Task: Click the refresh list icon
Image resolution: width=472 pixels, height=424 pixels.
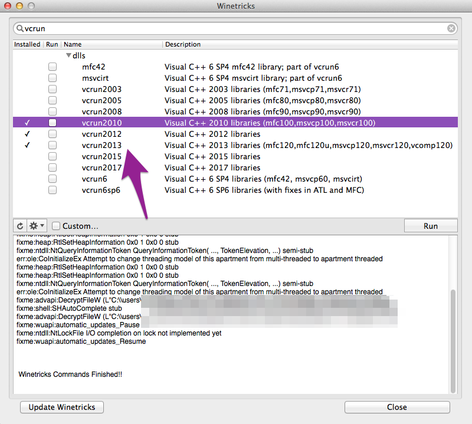Action: (x=20, y=226)
